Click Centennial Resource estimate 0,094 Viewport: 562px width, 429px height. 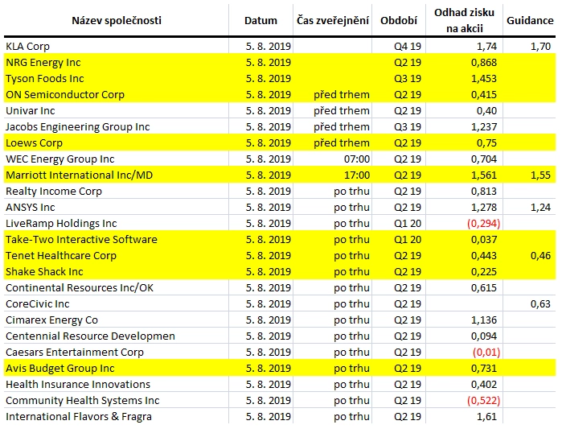(484, 336)
